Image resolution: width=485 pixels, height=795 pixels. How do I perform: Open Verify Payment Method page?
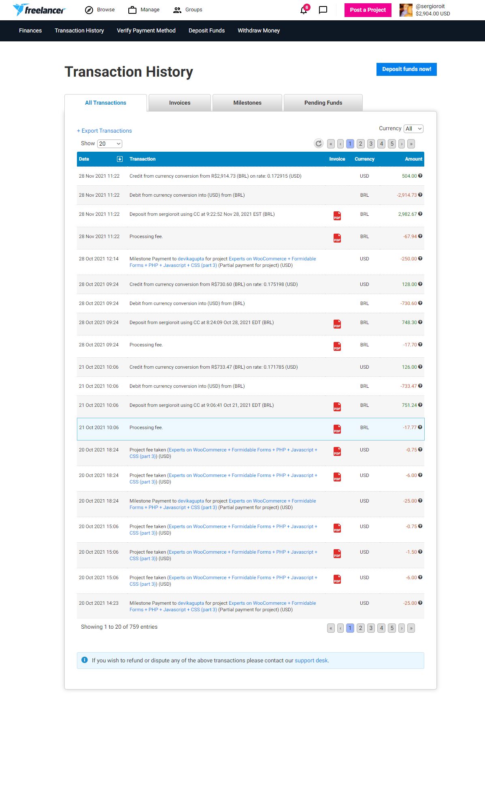click(146, 30)
